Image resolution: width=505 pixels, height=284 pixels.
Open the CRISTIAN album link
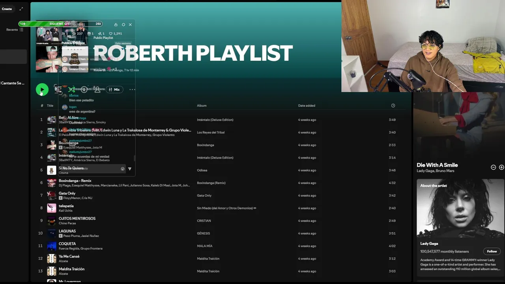click(204, 221)
